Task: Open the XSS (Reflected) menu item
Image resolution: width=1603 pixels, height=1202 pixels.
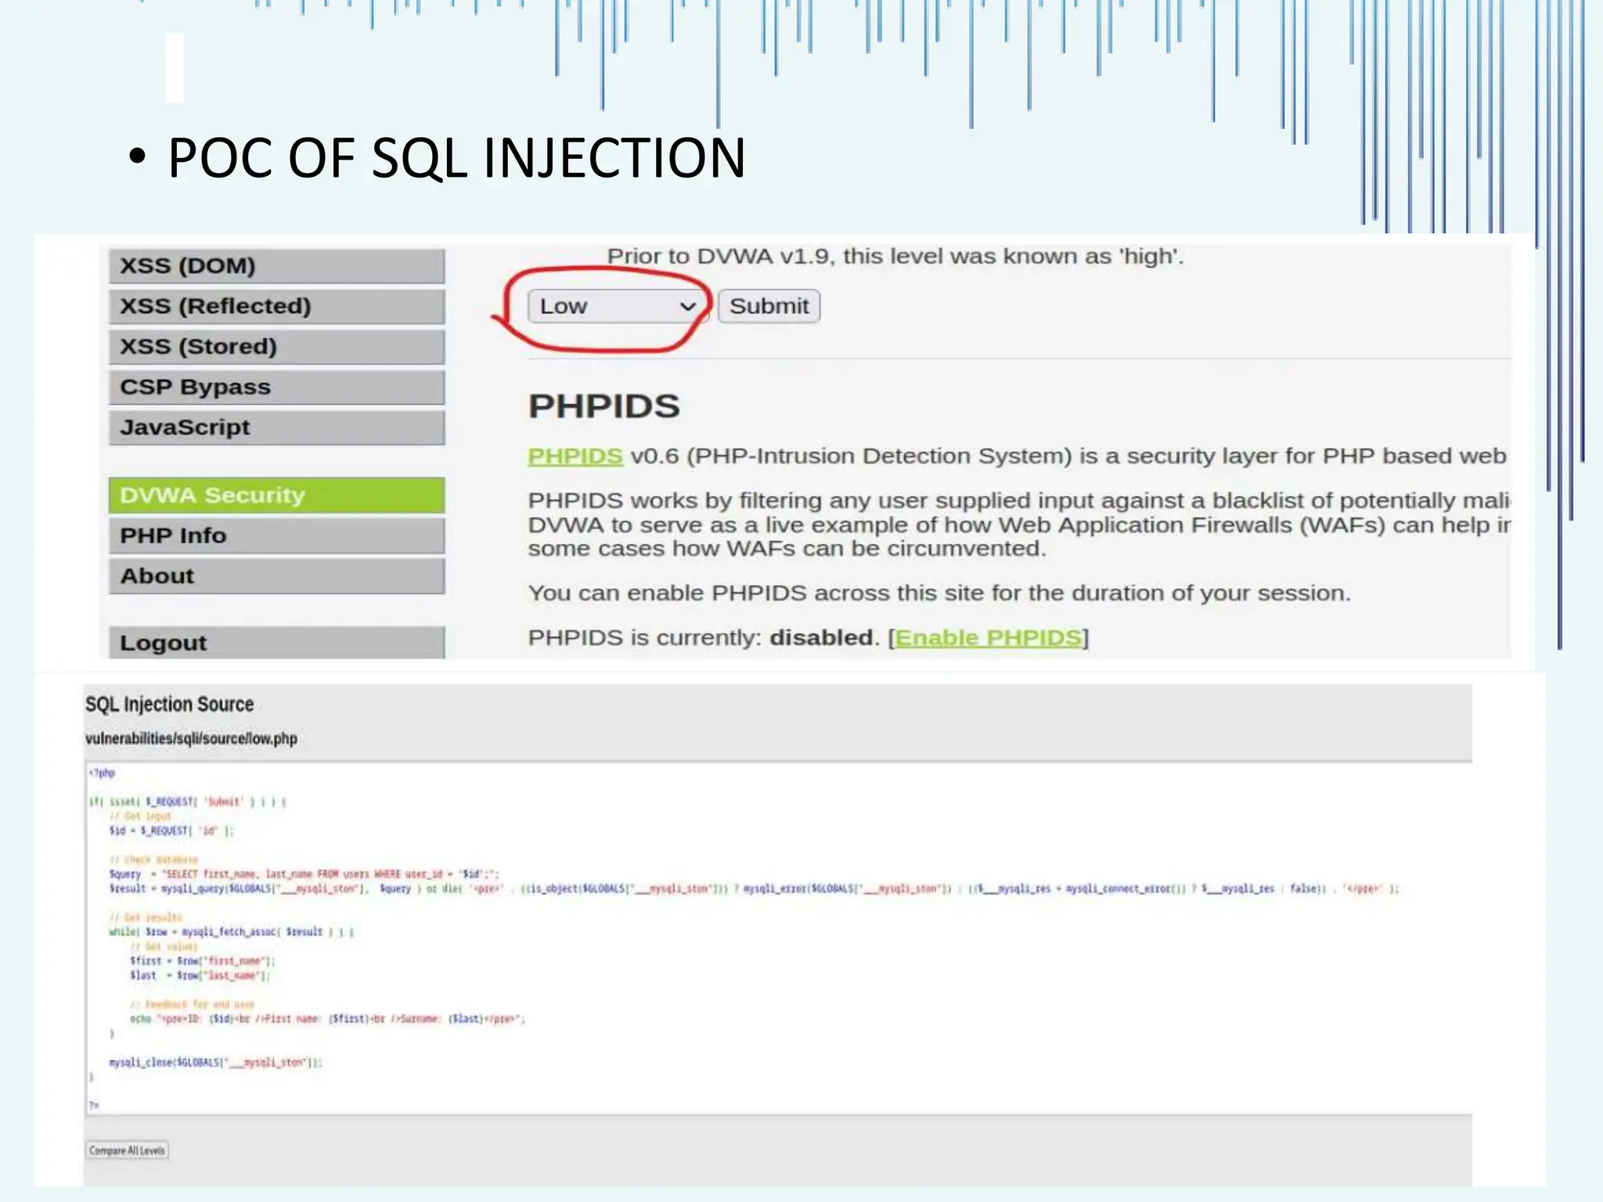Action: coord(277,306)
